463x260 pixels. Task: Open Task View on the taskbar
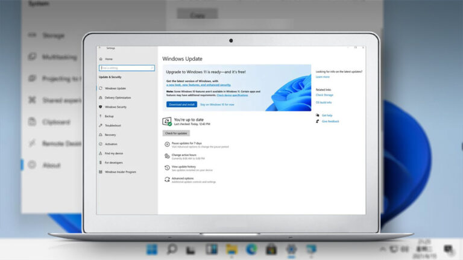pyautogui.click(x=191, y=250)
